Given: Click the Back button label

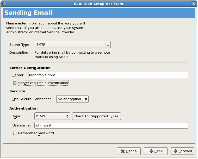Looking at the screenshot, I should coord(158,151).
